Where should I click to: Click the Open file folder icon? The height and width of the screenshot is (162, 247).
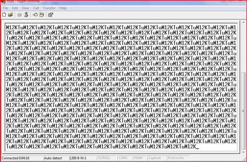click(x=11, y=15)
